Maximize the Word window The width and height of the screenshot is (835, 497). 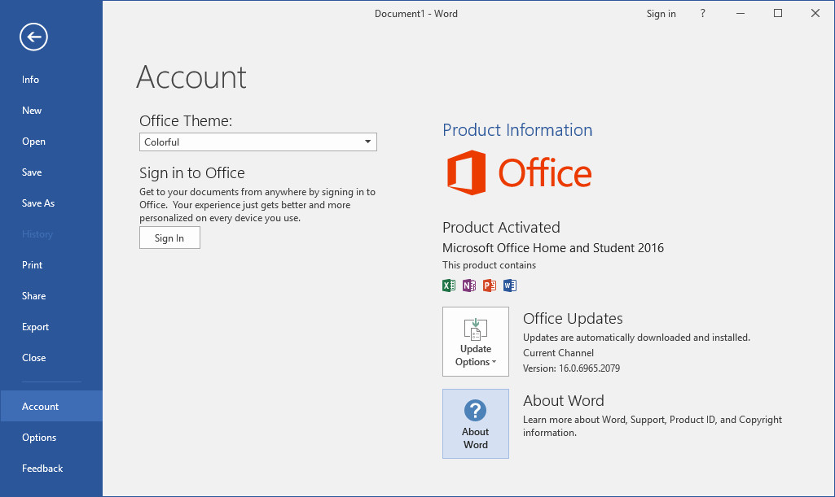(778, 13)
